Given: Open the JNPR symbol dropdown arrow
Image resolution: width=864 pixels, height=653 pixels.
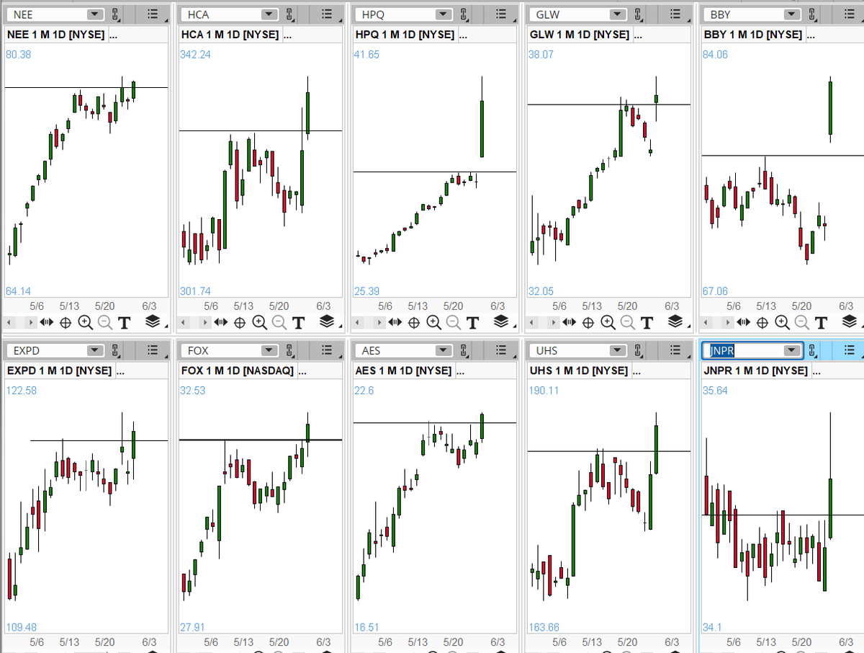Looking at the screenshot, I should pos(792,351).
